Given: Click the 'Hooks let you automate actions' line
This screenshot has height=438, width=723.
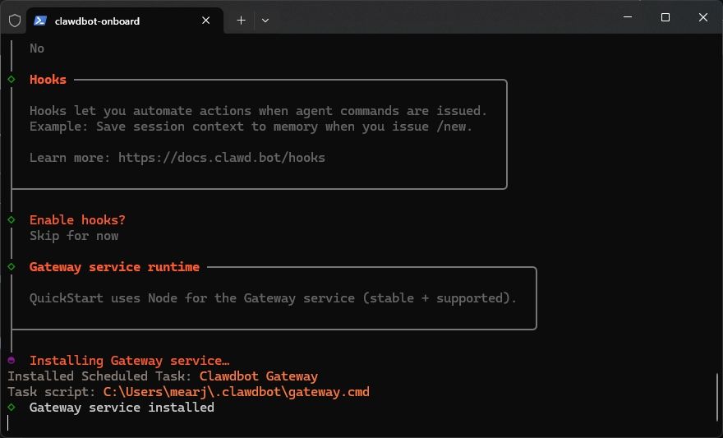Looking at the screenshot, I should pos(258,111).
